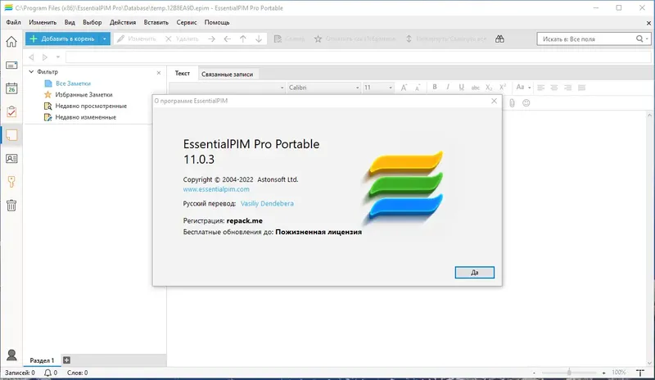Viewport: 655px width, 380px height.
Task: Move note right with arrow icon
Action: [x=211, y=38]
